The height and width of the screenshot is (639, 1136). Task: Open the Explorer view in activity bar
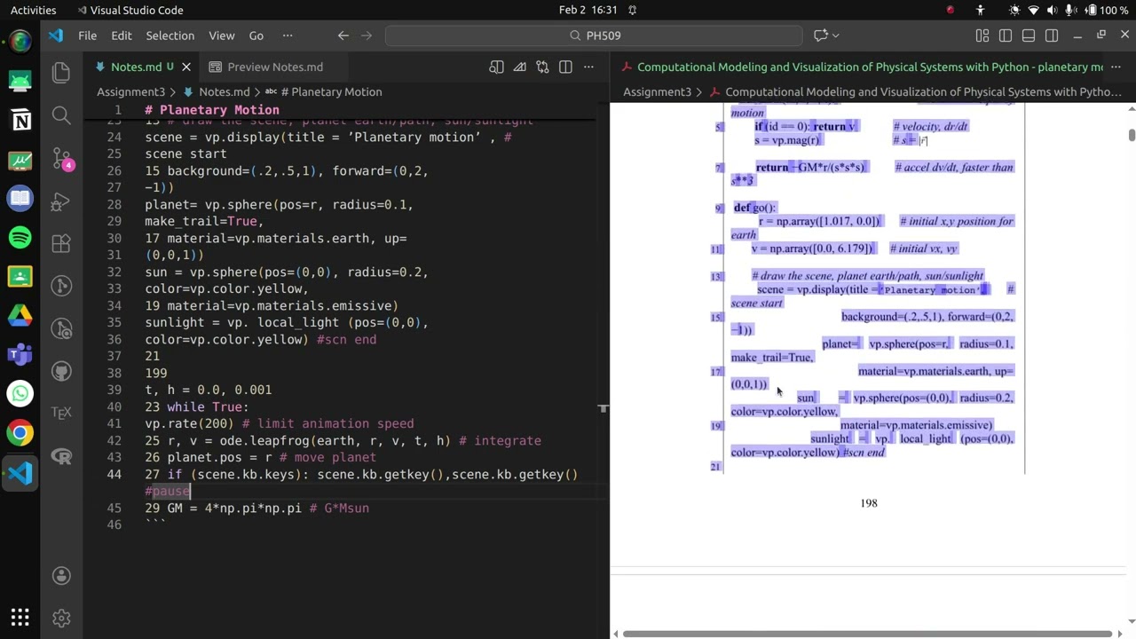pos(61,73)
